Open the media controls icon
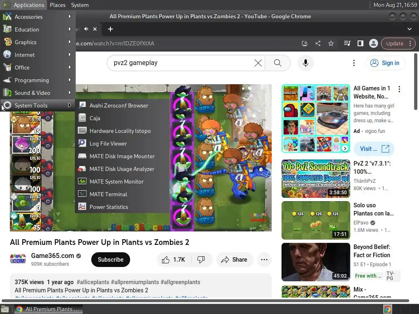 tap(347, 43)
